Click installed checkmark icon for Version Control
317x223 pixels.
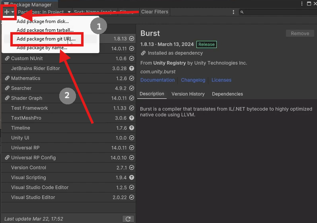[x=132, y=167]
